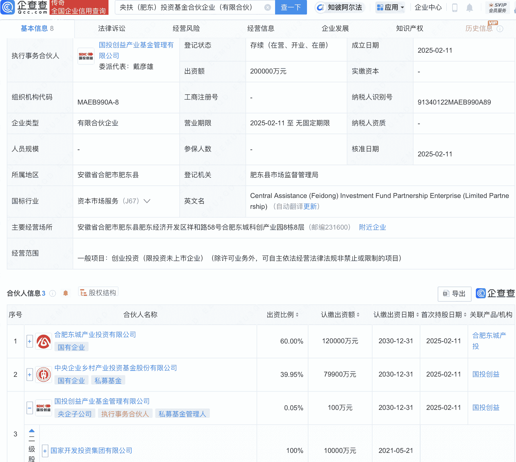
Task: Export partner data using the 导出 icon
Action: [454, 294]
